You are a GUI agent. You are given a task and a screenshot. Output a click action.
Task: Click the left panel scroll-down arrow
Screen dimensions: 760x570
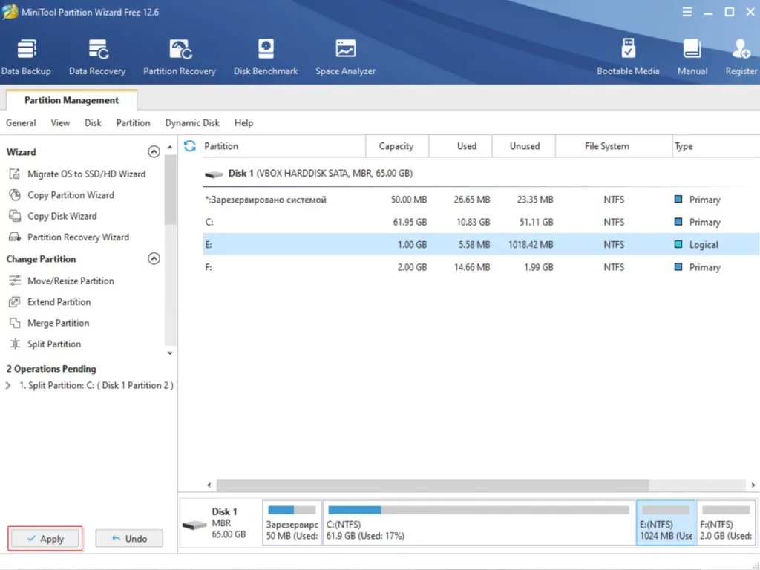point(170,354)
